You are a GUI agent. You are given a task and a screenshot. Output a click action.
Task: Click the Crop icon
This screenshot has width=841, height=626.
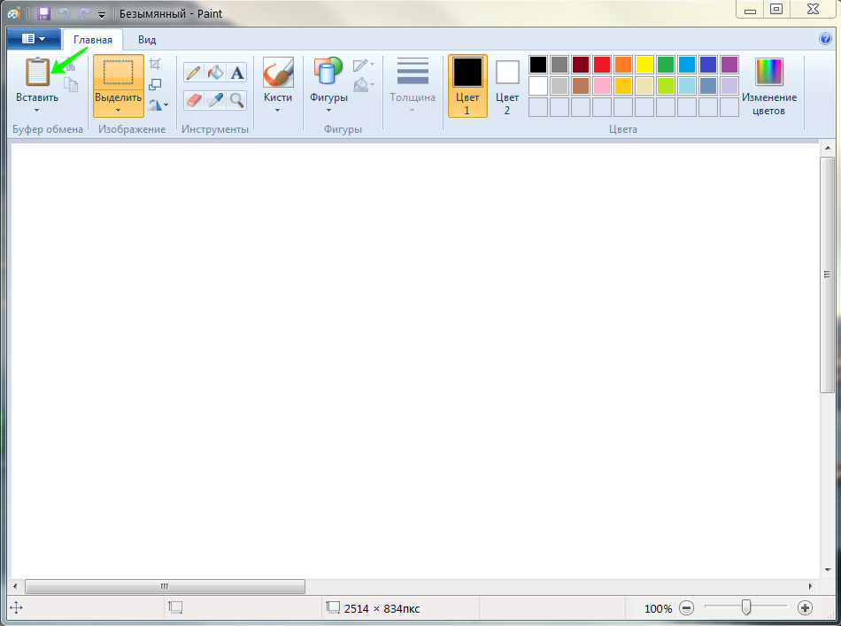(x=155, y=65)
